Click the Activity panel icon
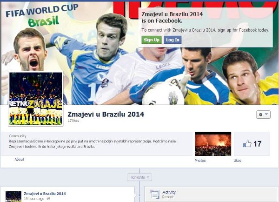 [x=155, y=194]
